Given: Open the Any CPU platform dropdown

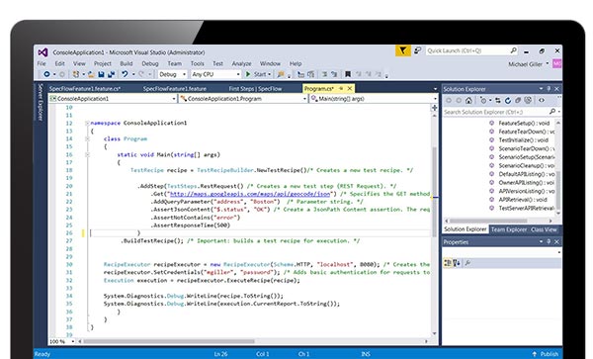Looking at the screenshot, I should pyautogui.click(x=238, y=74).
